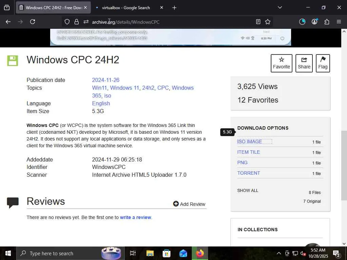The image size is (347, 260).
Task: Click the Share button
Action: click(304, 63)
